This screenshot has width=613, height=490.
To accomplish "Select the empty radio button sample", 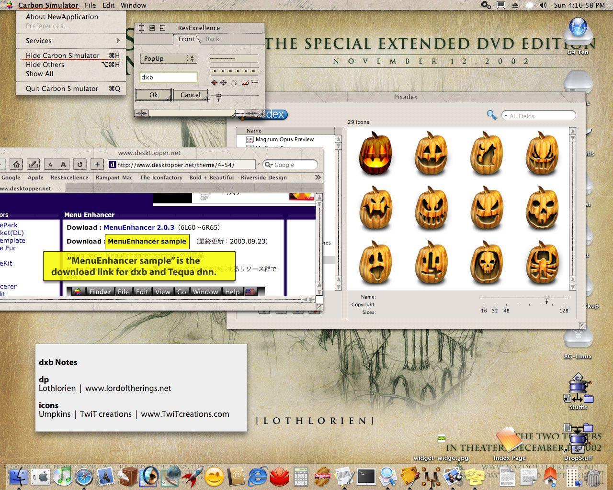I will [x=224, y=82].
